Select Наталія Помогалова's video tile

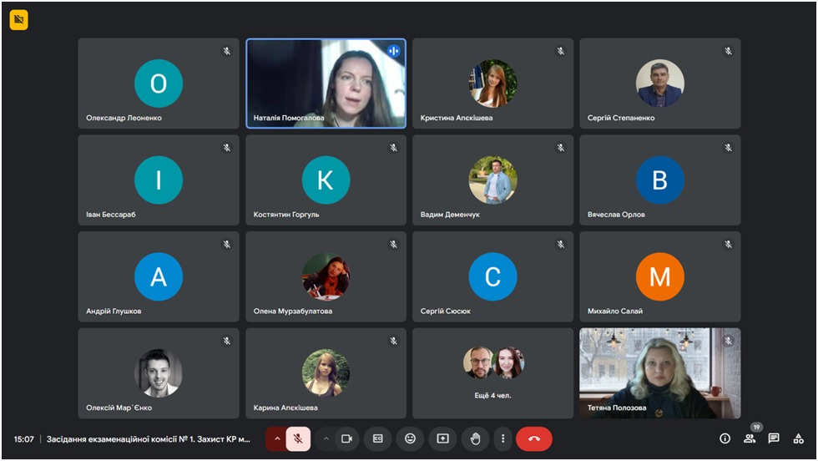pyautogui.click(x=326, y=84)
